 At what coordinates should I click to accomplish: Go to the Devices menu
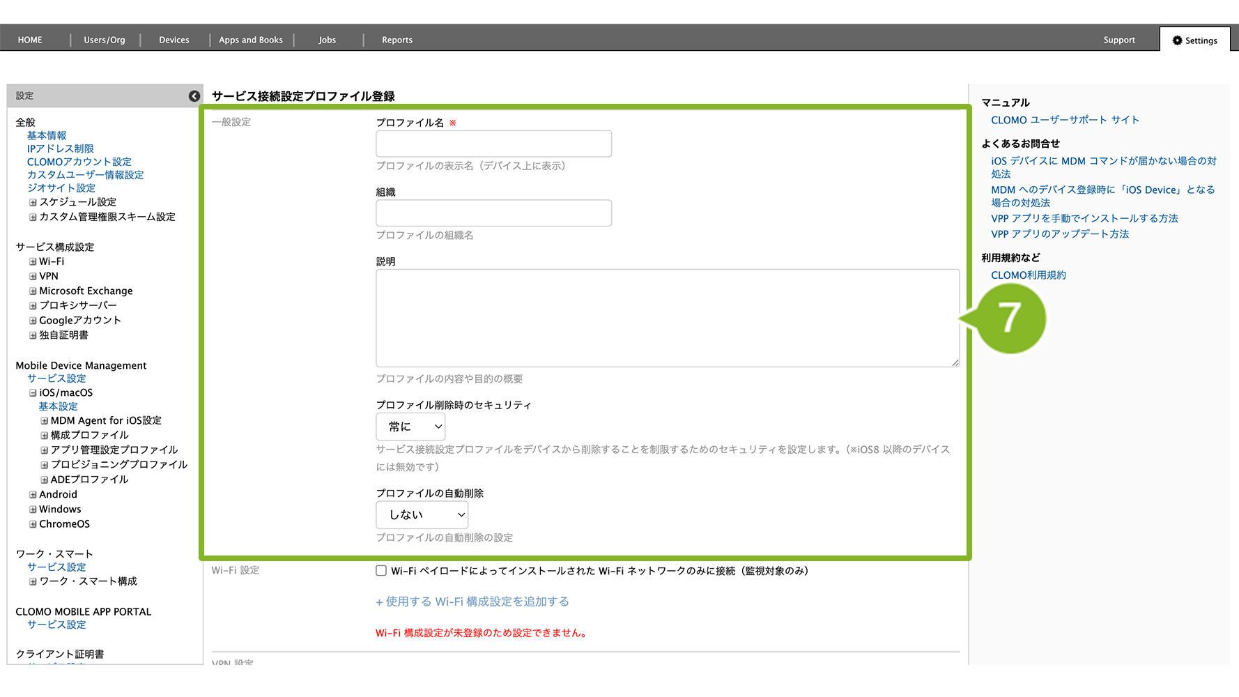tap(174, 40)
